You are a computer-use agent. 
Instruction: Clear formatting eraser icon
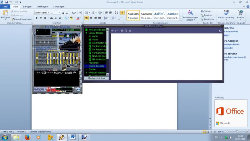[x=81, y=13]
